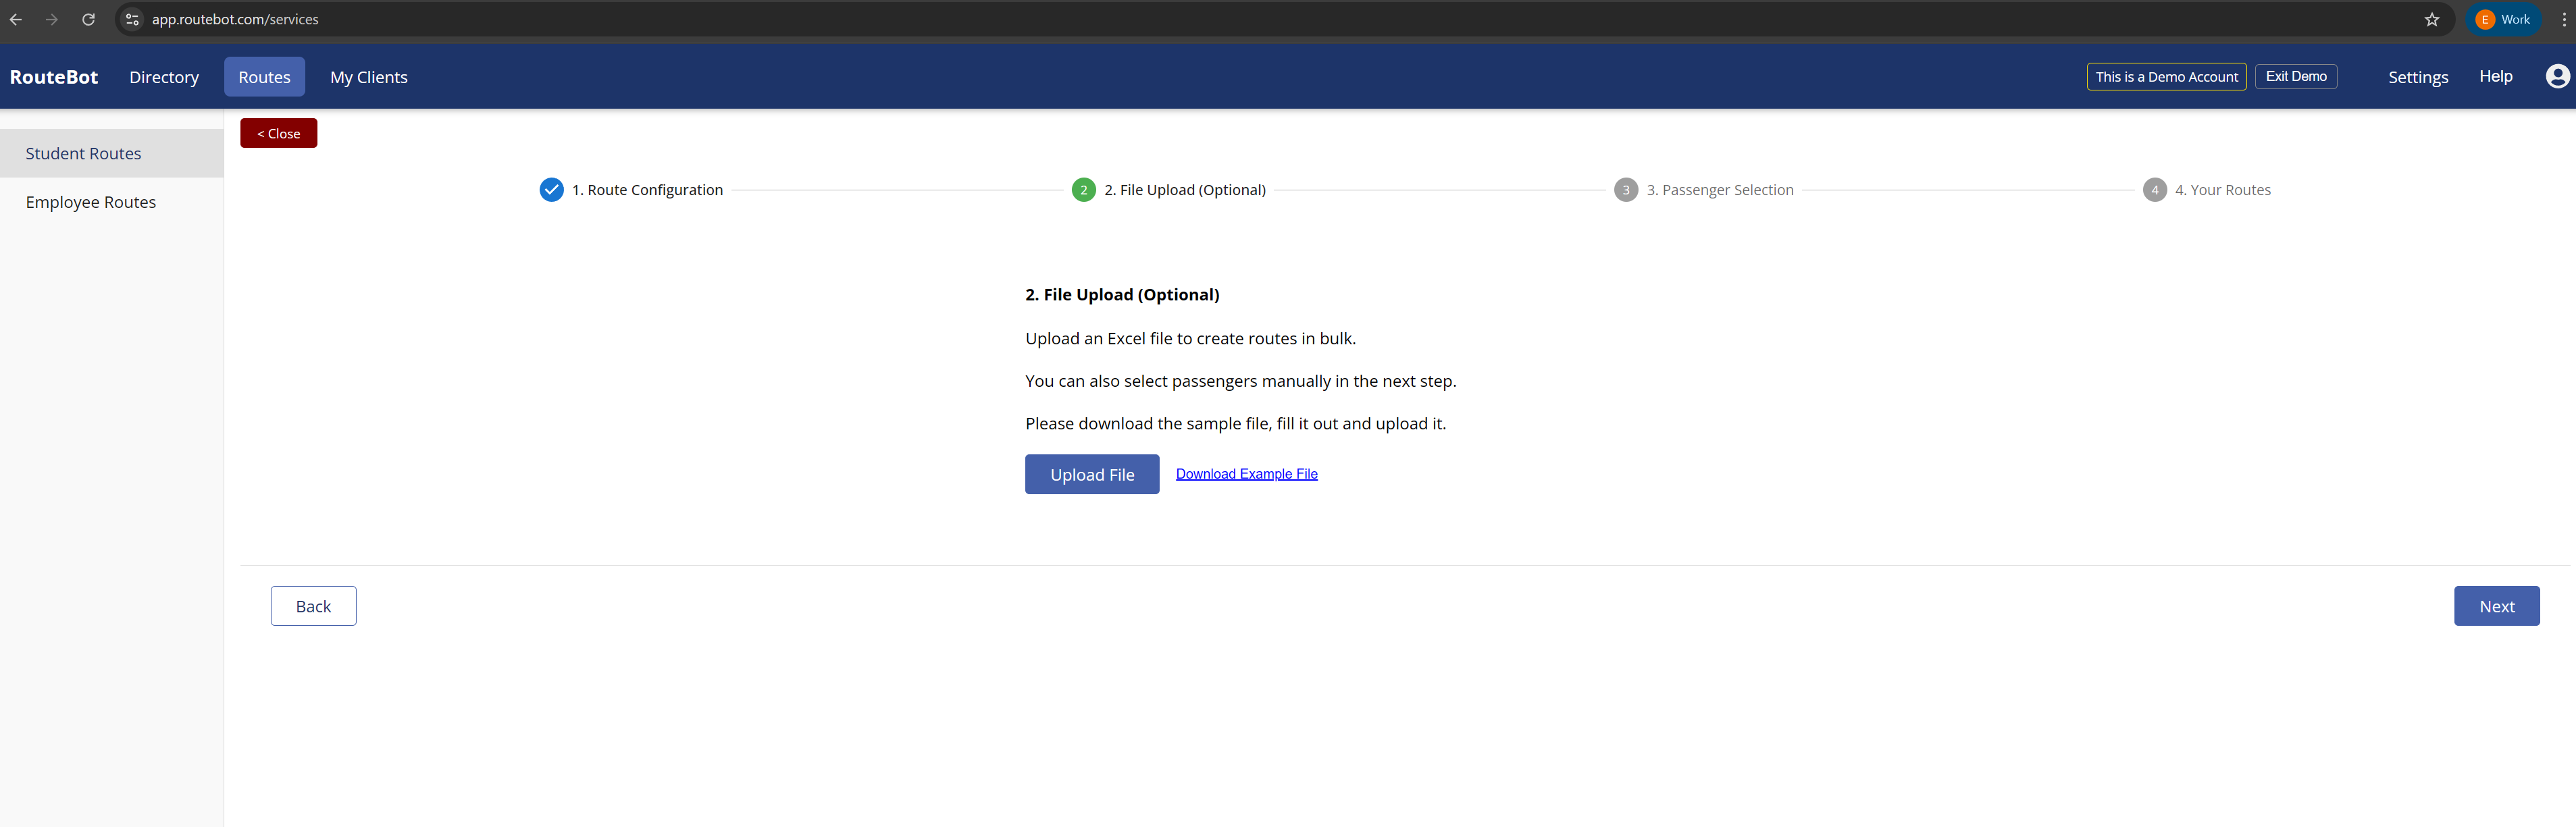Reload the page with refresh icon

(x=88, y=19)
